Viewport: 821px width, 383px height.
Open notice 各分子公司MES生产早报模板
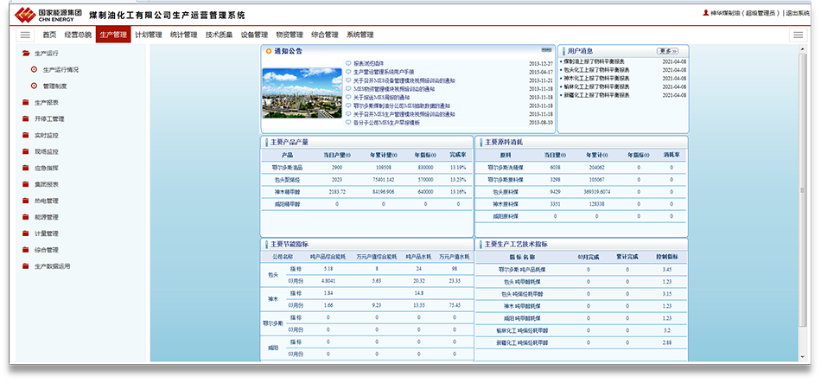[386, 123]
